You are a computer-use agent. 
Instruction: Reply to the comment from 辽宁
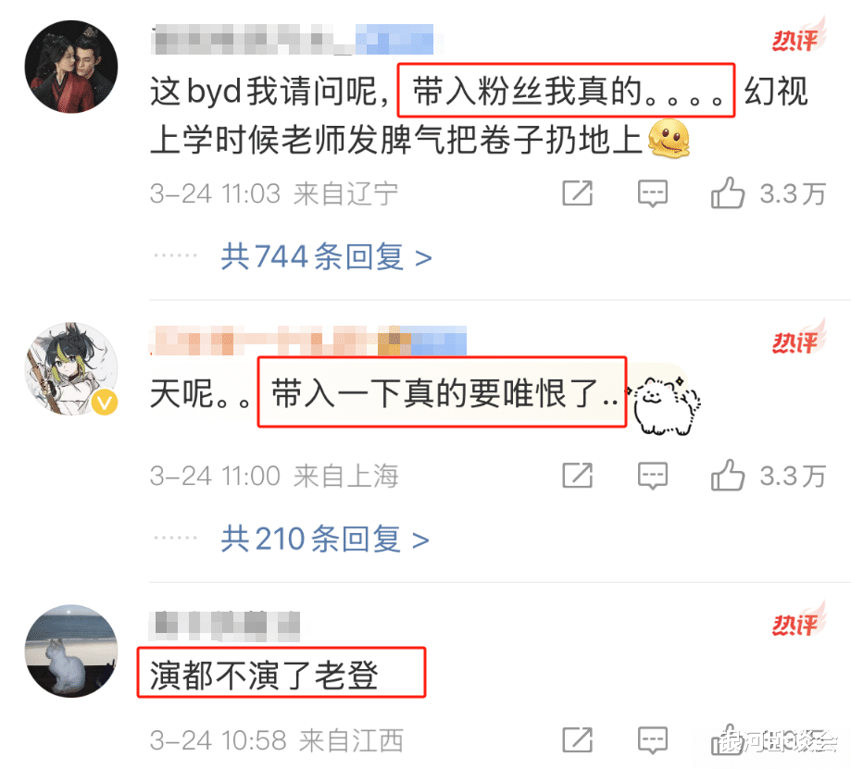click(x=652, y=193)
